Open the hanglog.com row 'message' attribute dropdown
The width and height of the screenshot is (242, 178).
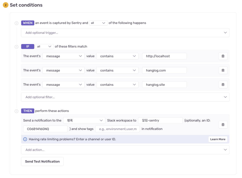(63, 70)
